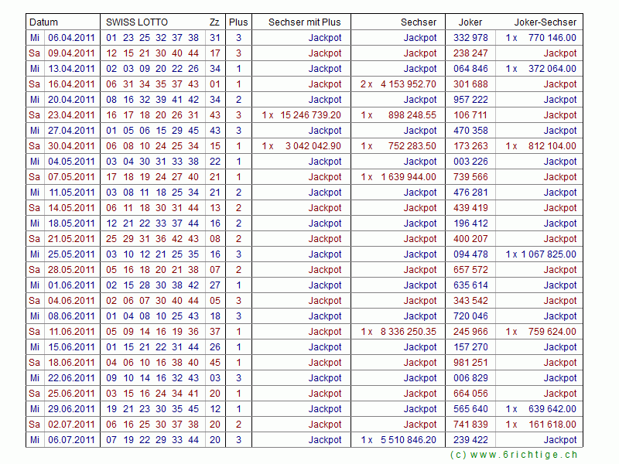
Task: Click the Datum column header
Action: tap(43, 22)
